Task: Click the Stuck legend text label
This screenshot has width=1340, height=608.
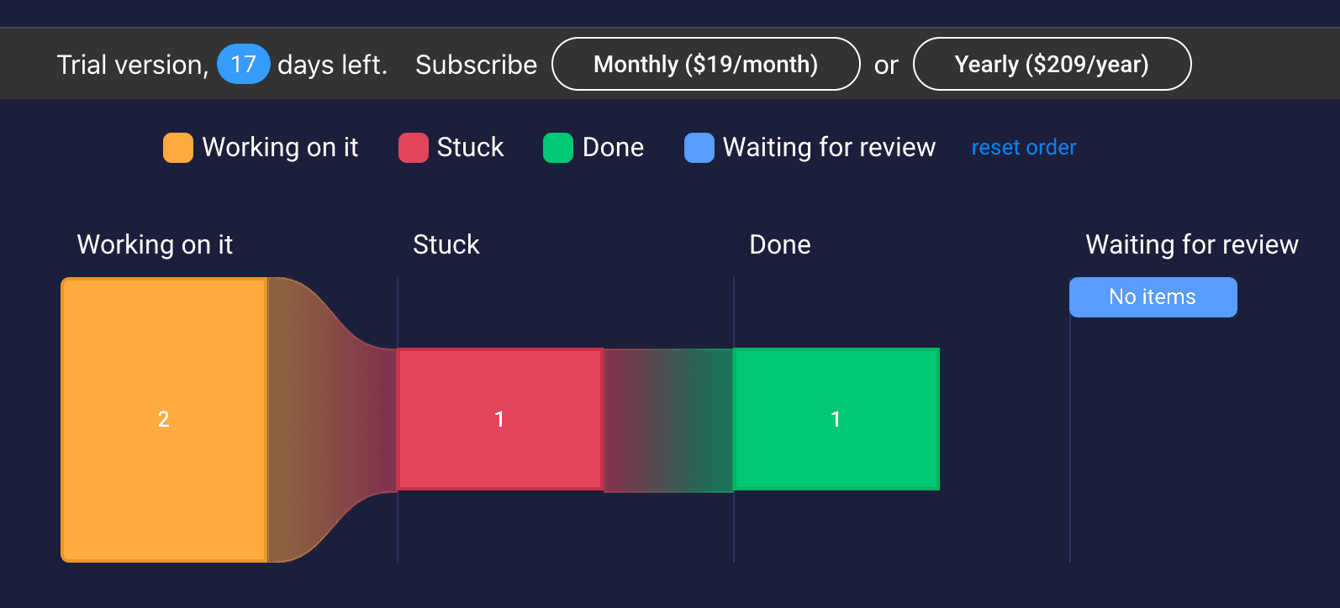Action: tap(470, 148)
